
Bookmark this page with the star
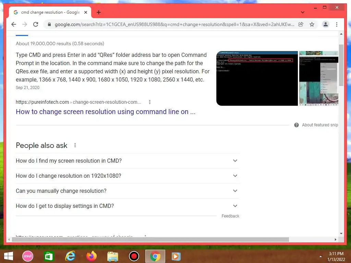312,24
